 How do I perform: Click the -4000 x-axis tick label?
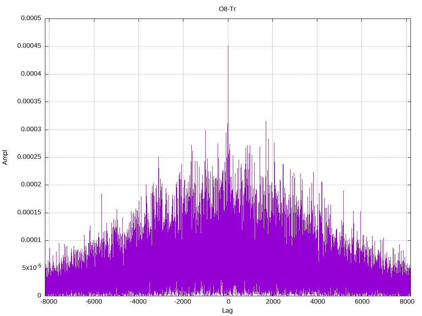[x=138, y=302]
